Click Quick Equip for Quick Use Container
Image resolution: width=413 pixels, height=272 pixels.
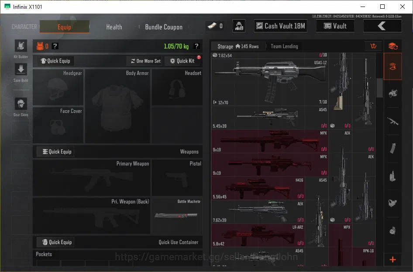click(55, 242)
